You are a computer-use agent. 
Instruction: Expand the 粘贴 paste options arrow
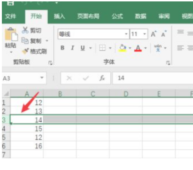click(11, 52)
